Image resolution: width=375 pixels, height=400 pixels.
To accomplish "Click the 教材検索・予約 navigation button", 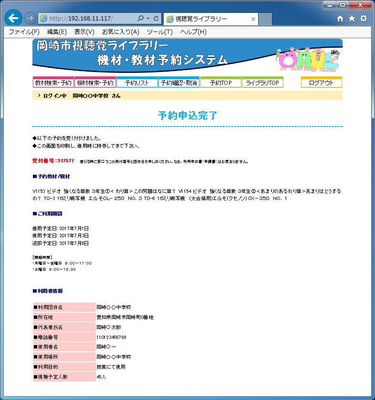I will coord(53,83).
